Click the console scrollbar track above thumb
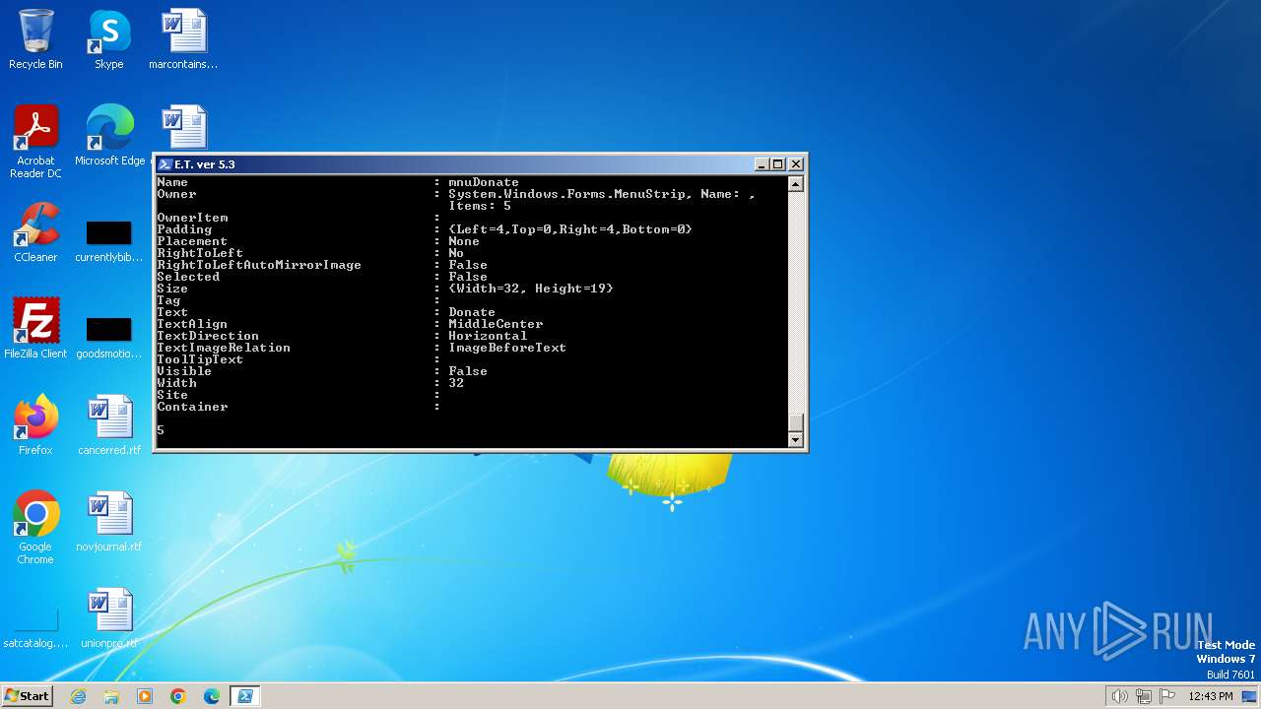 click(796, 302)
